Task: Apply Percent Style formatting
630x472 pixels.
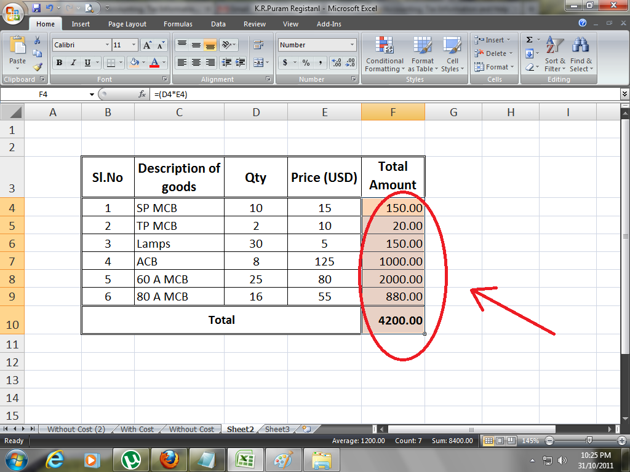Action: point(305,61)
